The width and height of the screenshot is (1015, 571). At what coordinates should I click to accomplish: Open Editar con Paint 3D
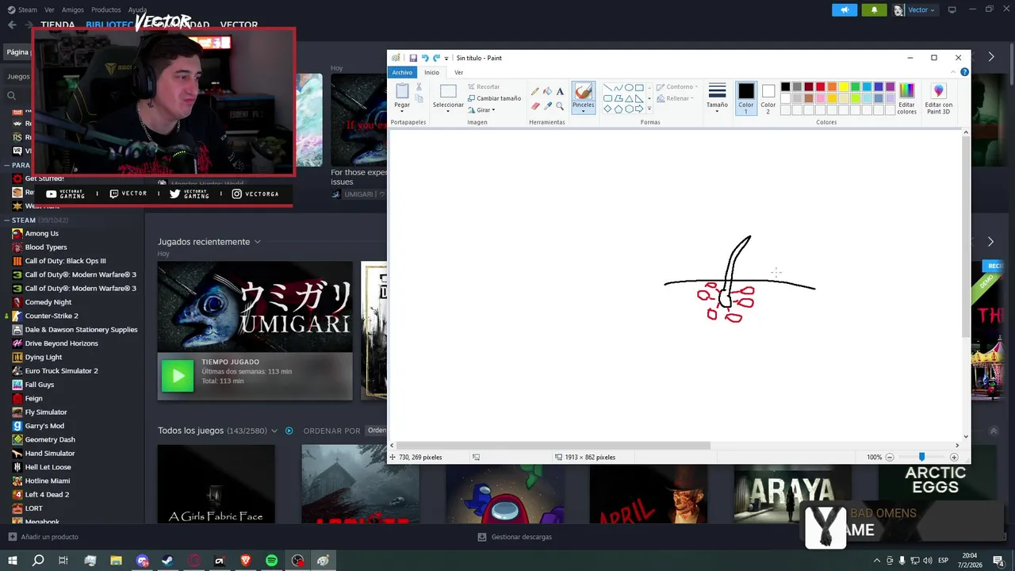pos(938,98)
